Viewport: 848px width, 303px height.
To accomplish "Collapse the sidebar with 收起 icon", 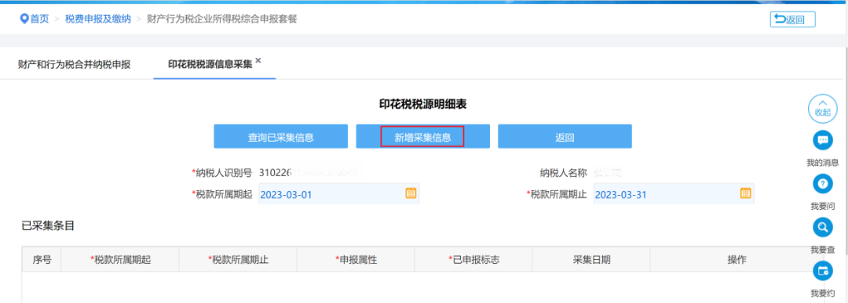I will click(823, 108).
